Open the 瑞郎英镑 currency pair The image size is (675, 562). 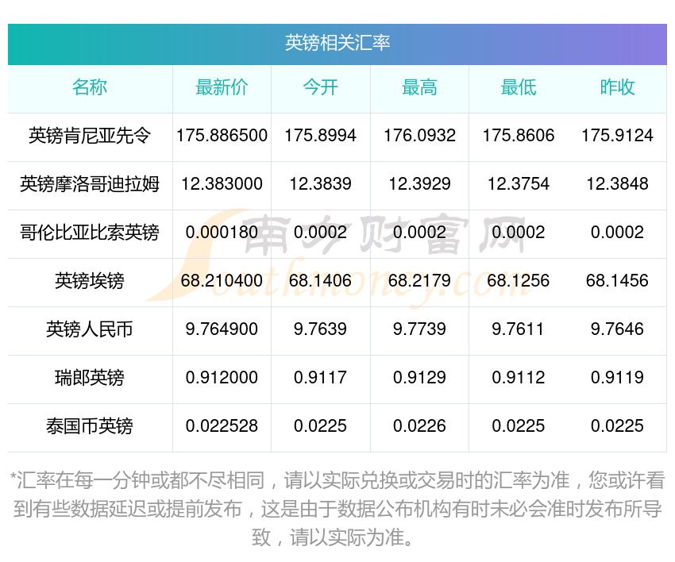(90, 378)
